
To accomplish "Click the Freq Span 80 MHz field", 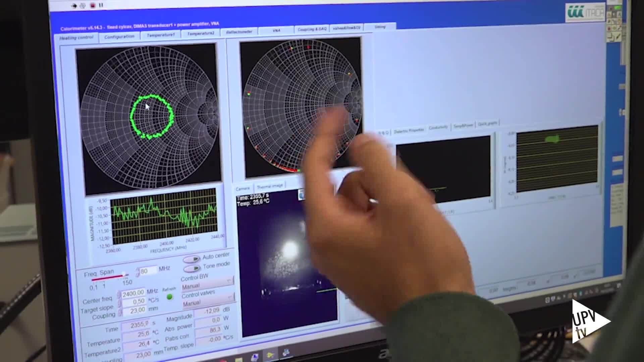I will (149, 270).
